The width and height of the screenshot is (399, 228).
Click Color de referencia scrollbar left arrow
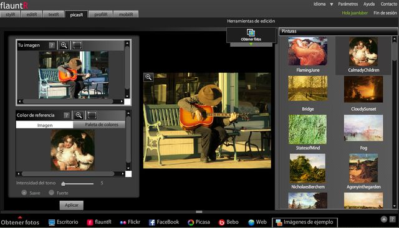pyautogui.click(x=19, y=174)
